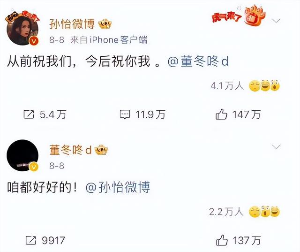This screenshot has width=300, height=252.
Task: View the 4.1万人 reaction count
Action: click(x=227, y=85)
